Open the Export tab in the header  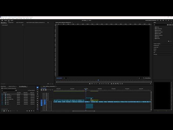tap(12, 20)
